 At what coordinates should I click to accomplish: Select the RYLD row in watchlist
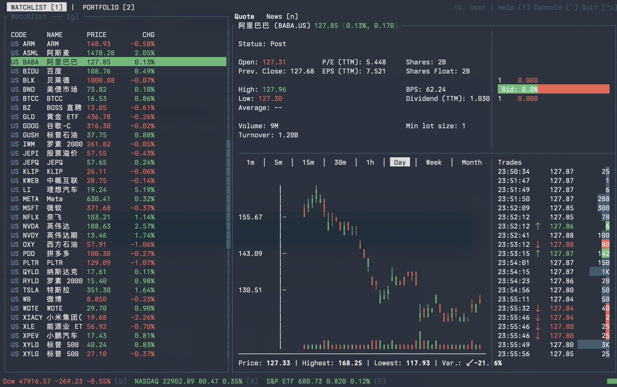(x=118, y=281)
